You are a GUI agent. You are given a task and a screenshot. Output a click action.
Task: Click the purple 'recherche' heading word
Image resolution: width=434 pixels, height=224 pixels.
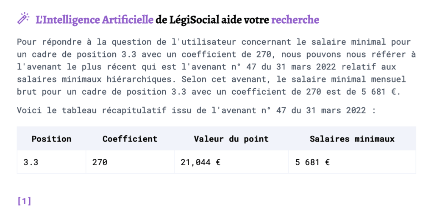pos(295,20)
